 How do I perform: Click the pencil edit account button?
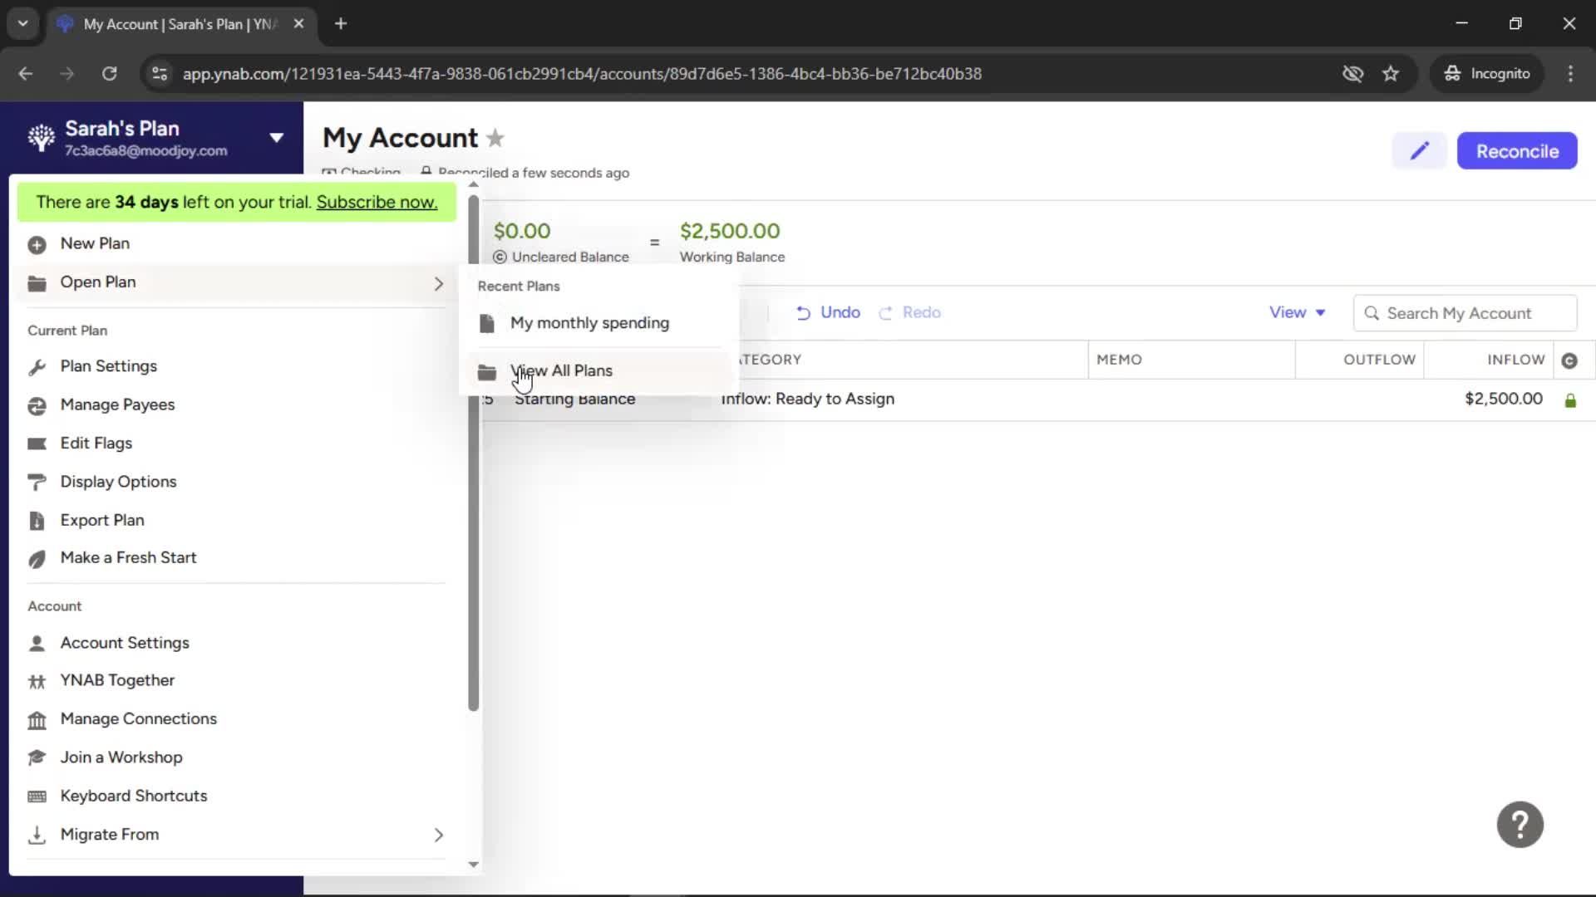click(1419, 151)
